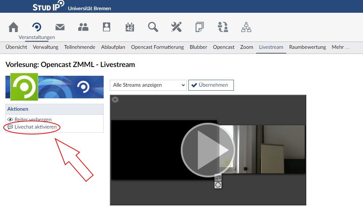This screenshot has height=220, width=363.
Task: Open the Raumbewertung tab
Action: [307, 47]
